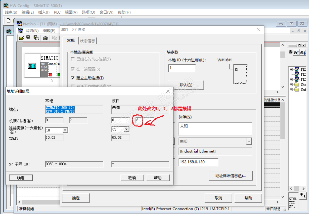This screenshot has width=309, height=214.
Task: Click the IP address field 192.168.0.130
Action: point(198,162)
